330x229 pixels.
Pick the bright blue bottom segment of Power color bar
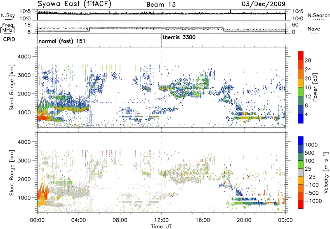[x=301, y=119]
